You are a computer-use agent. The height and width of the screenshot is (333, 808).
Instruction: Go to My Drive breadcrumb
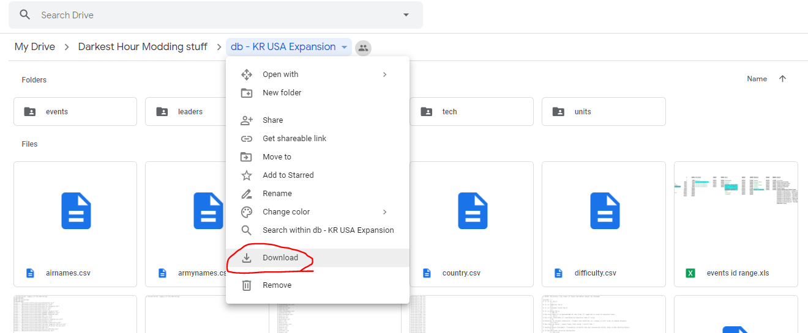click(x=35, y=46)
